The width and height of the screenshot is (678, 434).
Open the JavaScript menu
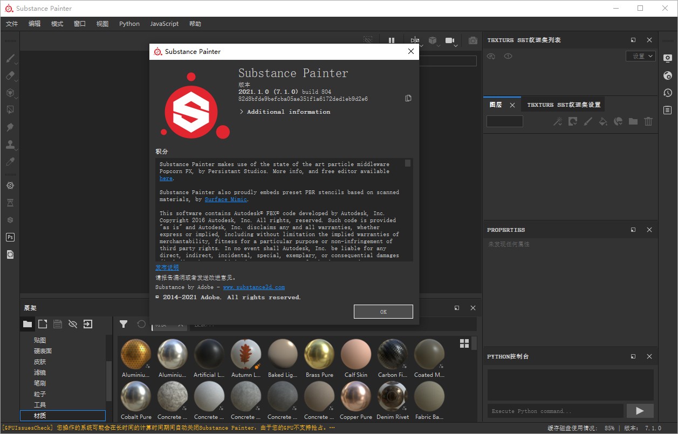tap(165, 24)
